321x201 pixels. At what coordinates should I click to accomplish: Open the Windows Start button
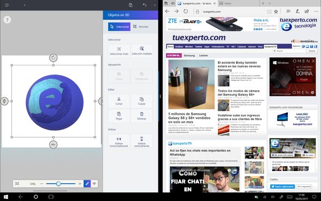coord(6,197)
